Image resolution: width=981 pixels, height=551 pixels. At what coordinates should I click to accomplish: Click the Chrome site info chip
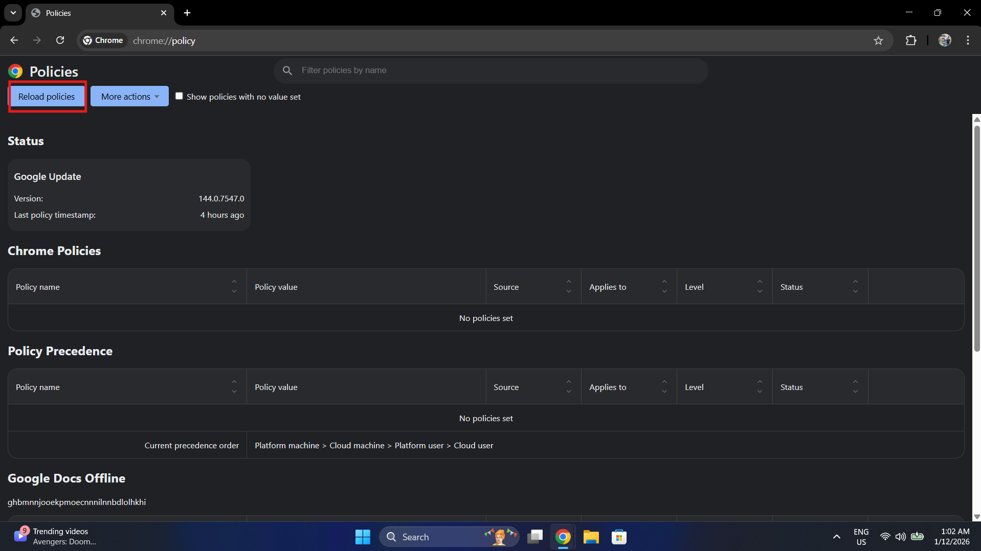click(x=103, y=41)
